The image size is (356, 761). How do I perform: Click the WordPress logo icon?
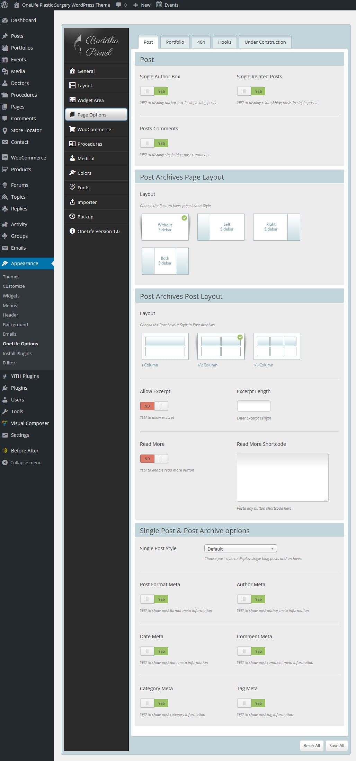(5, 5)
